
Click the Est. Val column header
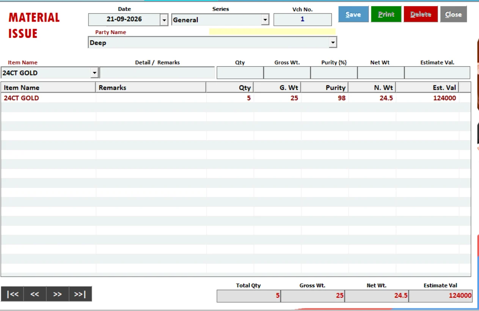click(x=427, y=88)
